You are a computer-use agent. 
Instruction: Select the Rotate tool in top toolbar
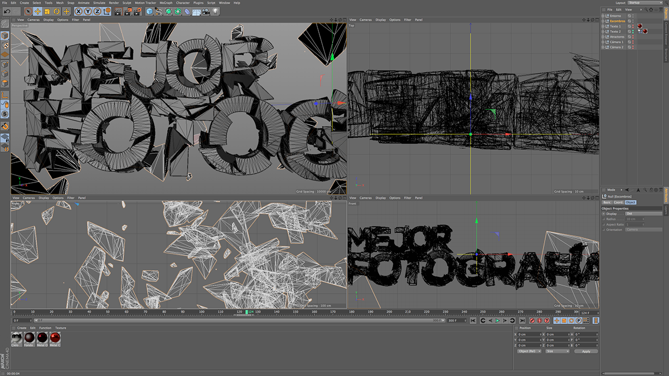point(56,11)
